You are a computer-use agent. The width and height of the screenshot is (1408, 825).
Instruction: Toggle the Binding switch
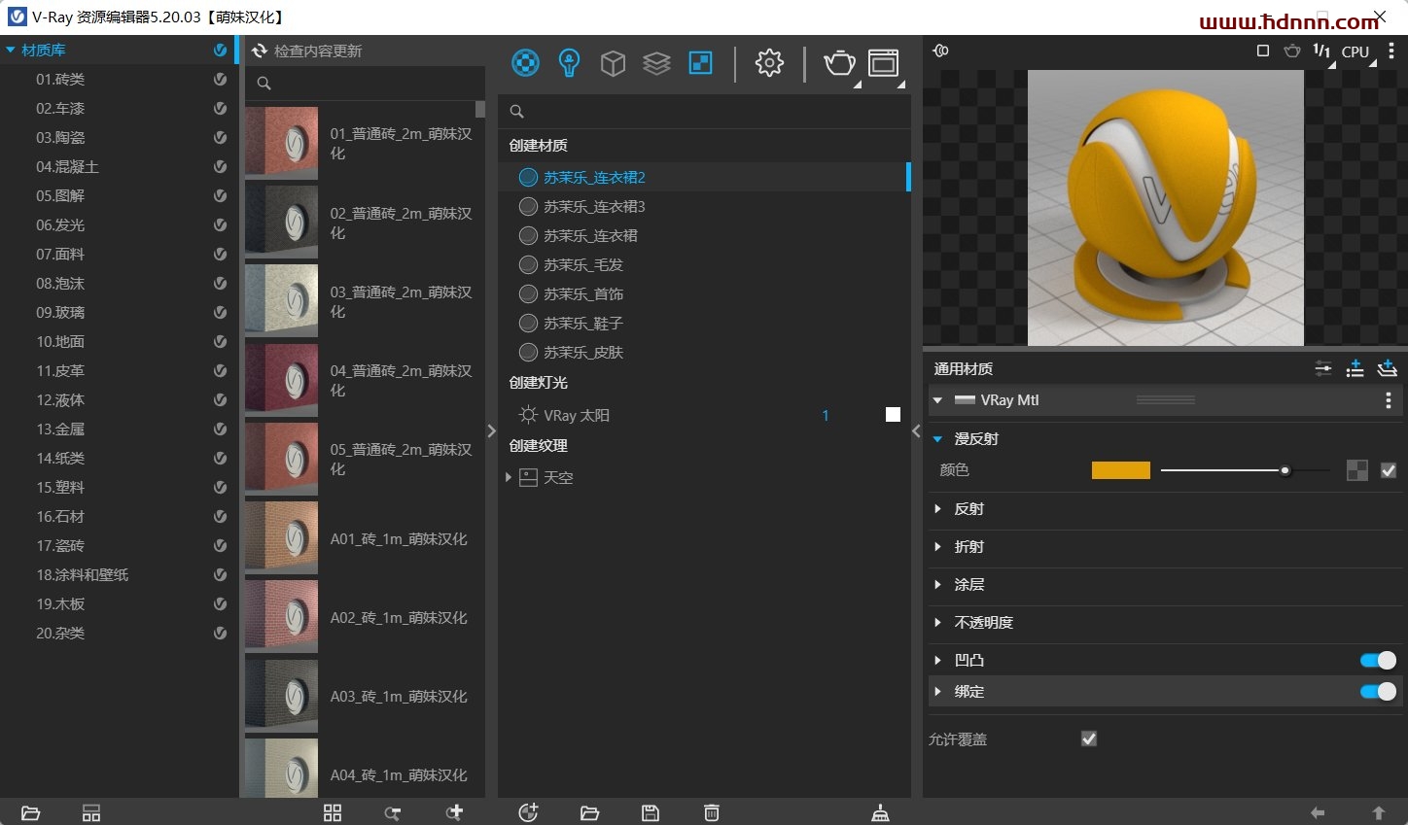[1378, 692]
